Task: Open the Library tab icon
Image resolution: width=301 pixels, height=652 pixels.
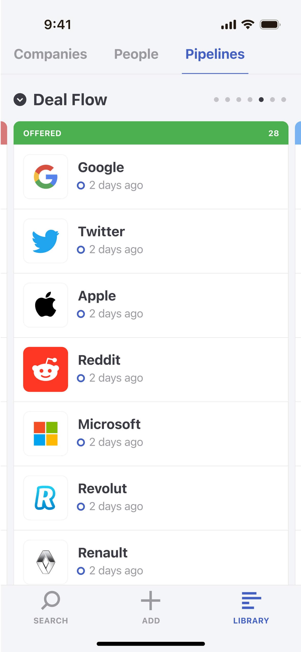Action: (x=251, y=600)
